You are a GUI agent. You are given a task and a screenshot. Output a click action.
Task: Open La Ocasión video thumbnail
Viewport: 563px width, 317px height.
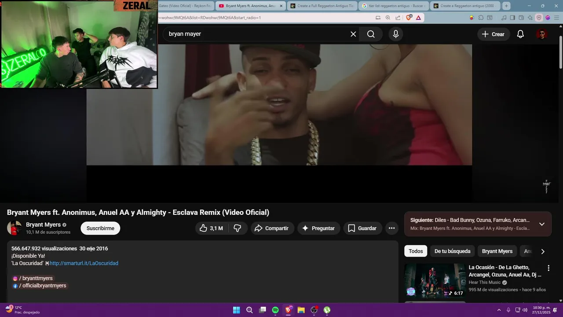435,281
